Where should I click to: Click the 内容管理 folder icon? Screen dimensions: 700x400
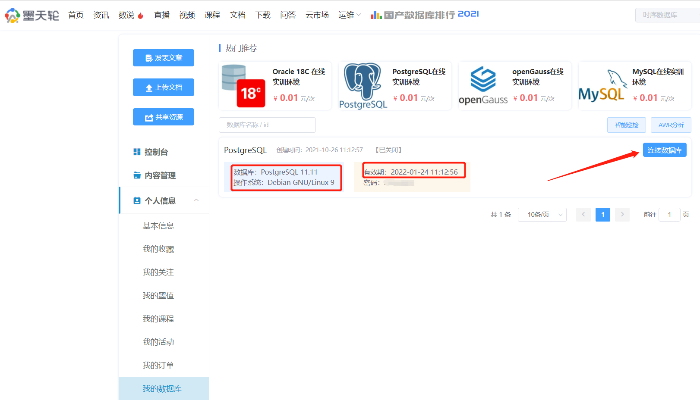pos(137,175)
